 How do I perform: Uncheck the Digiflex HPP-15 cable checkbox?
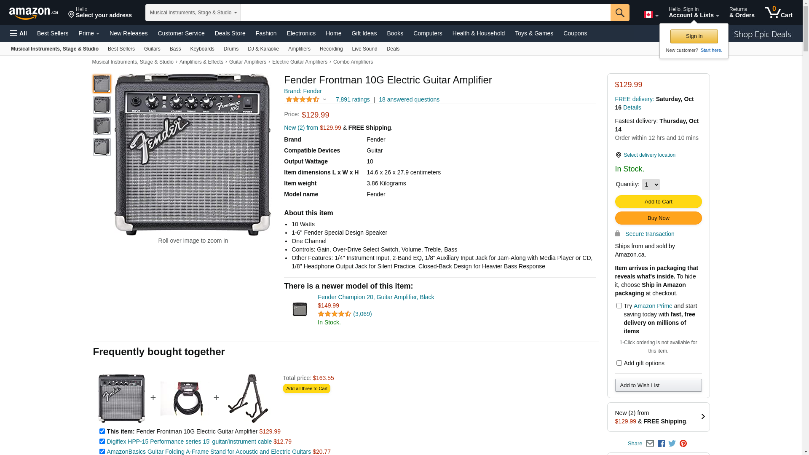[x=102, y=441]
